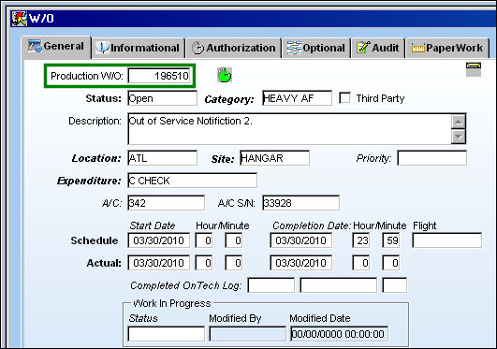The width and height of the screenshot is (497, 349).
Task: Click the Schedule Start Date field
Action: point(159,240)
